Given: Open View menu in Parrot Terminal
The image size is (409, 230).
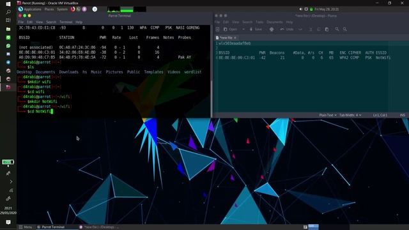Looking at the screenshot, I should pyautogui.click(x=39, y=22).
